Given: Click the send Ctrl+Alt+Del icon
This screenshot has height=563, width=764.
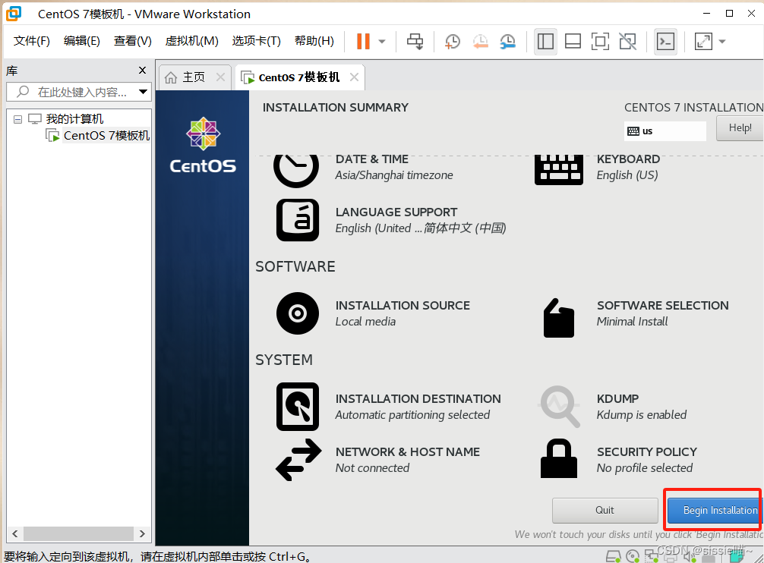Looking at the screenshot, I should coord(415,42).
